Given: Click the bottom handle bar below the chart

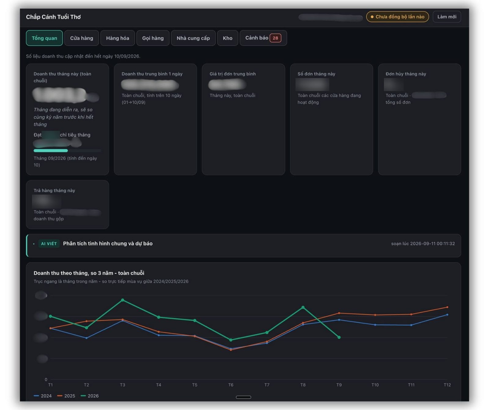Looking at the screenshot, I should (244, 397).
